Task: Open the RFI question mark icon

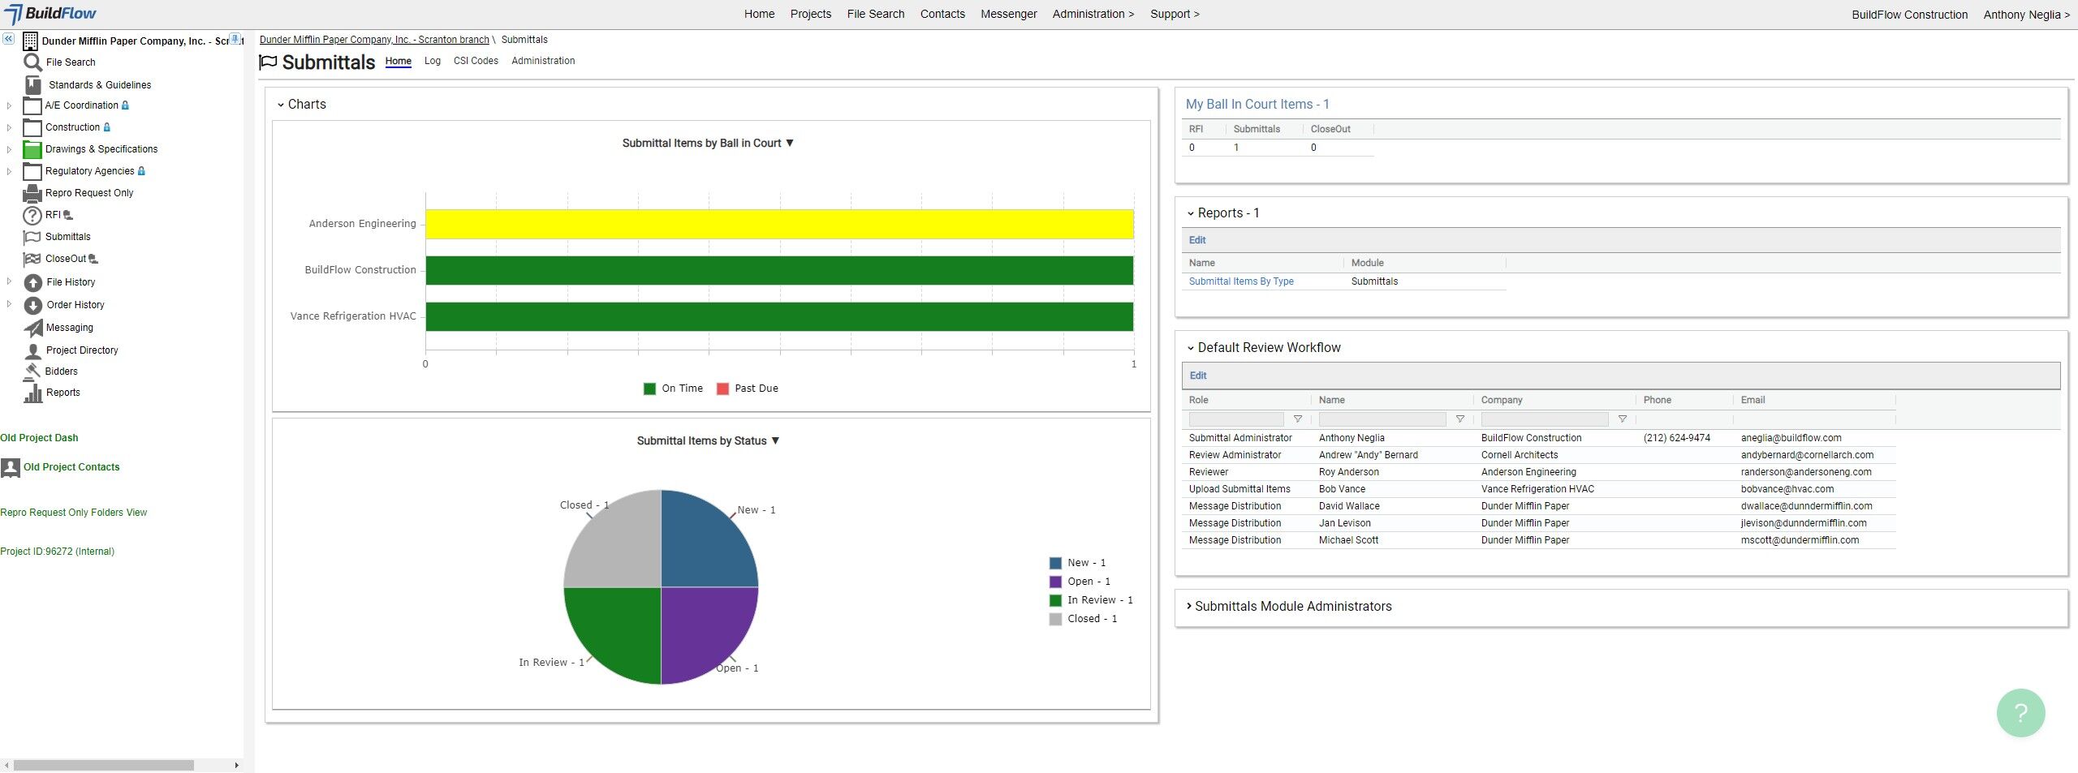Action: (x=32, y=215)
